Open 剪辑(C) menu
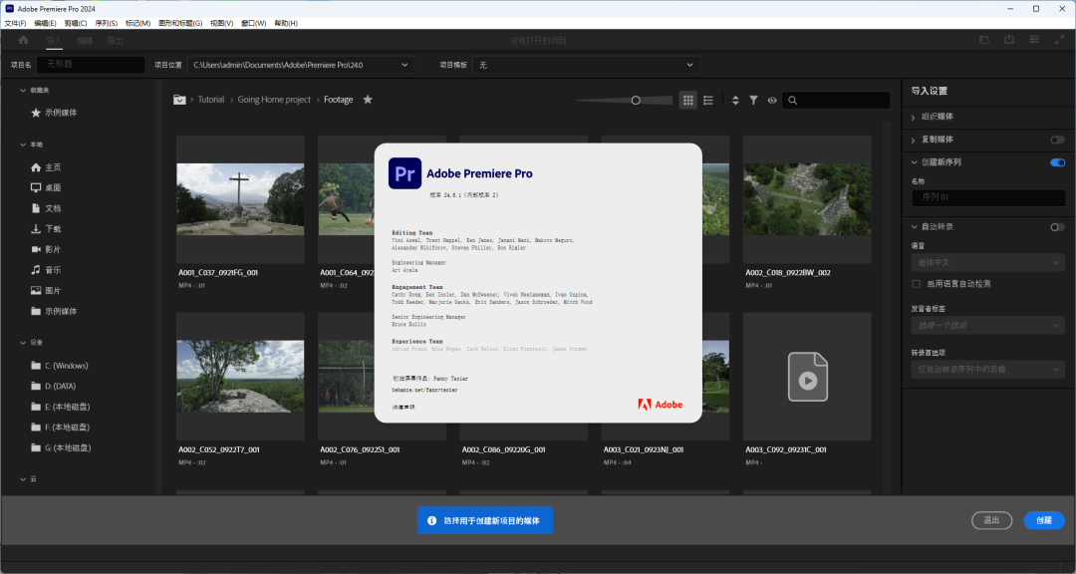The image size is (1076, 574). point(76,23)
